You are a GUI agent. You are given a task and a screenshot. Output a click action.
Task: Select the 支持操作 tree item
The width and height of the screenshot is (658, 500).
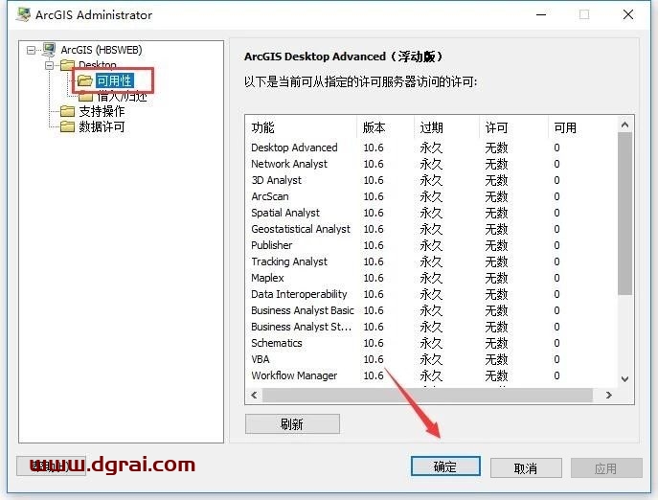tap(102, 111)
